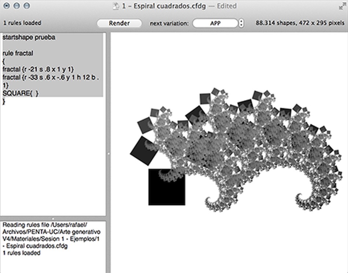348x273 pixels.
Task: Click the Edited label in the title bar
Action: pyautogui.click(x=227, y=6)
